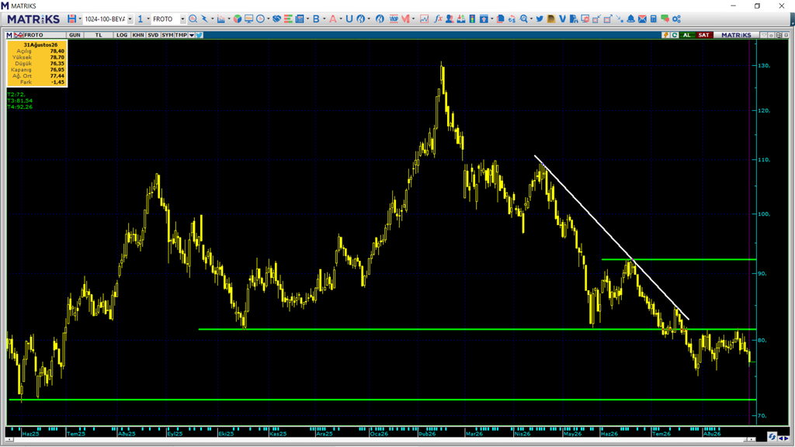The height and width of the screenshot is (447, 795).
Task: Expand the arrow next to the red M icon
Action: point(413,19)
